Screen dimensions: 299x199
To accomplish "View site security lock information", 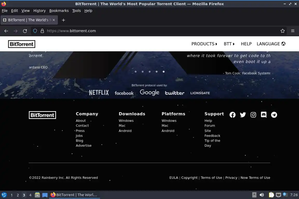I will click(x=42, y=31).
